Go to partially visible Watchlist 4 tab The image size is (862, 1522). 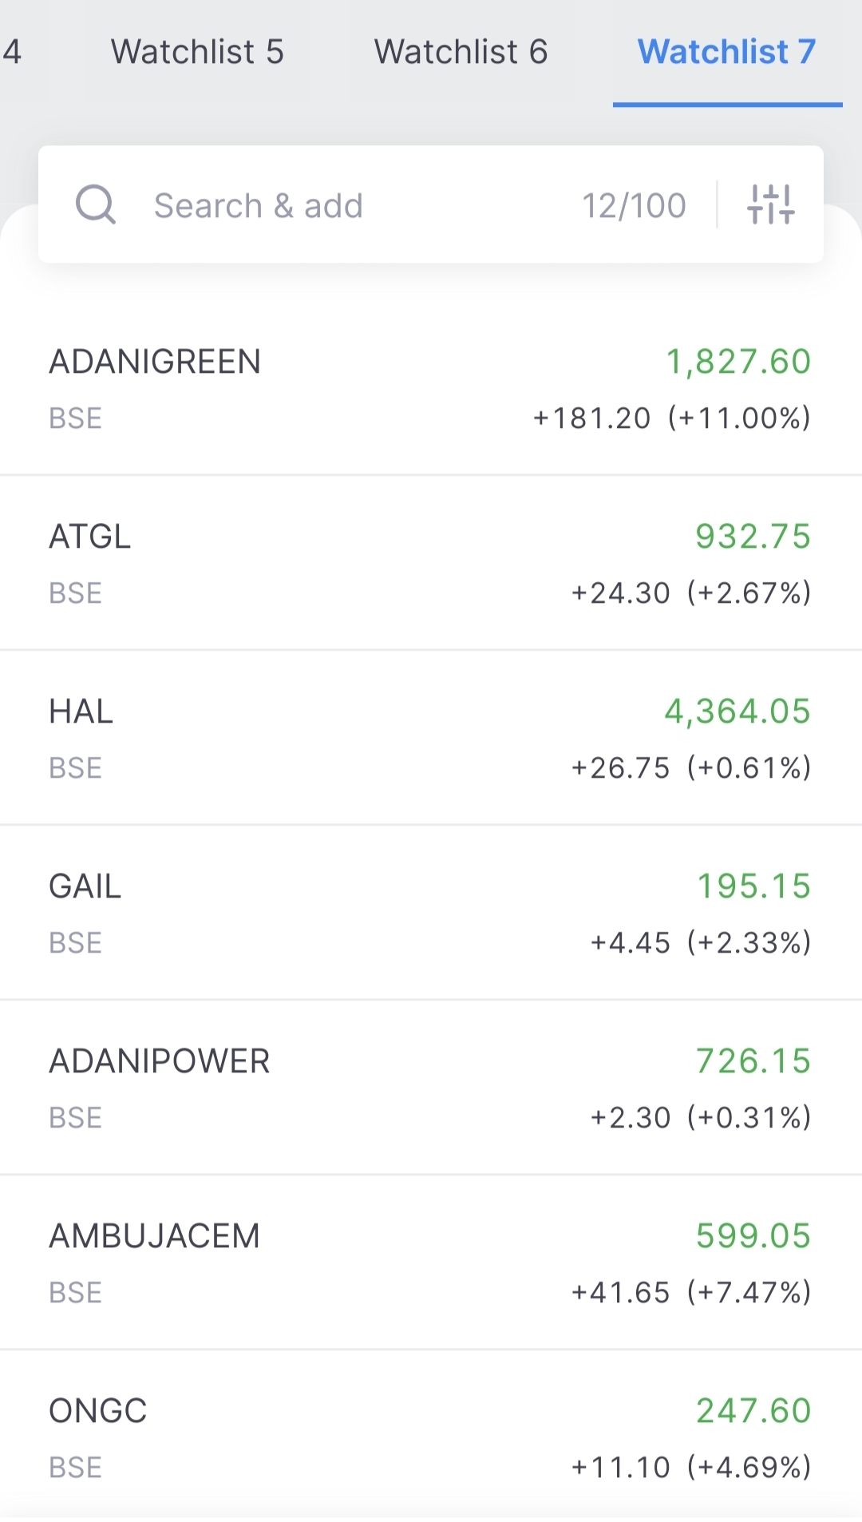coord(12,52)
